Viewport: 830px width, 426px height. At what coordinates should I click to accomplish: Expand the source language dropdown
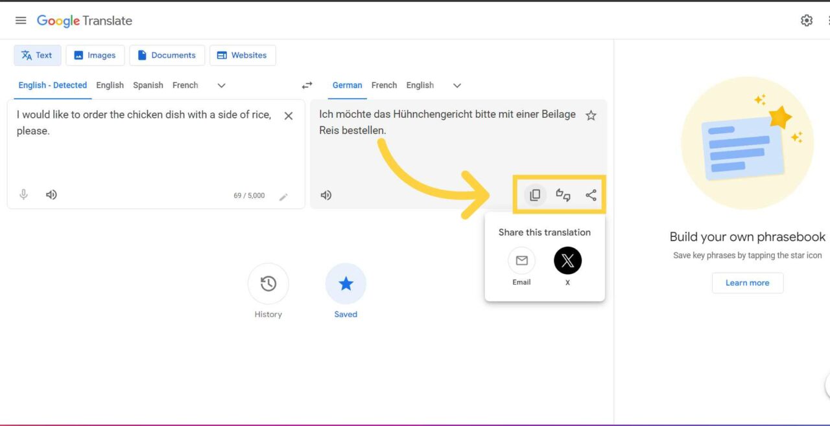point(221,85)
